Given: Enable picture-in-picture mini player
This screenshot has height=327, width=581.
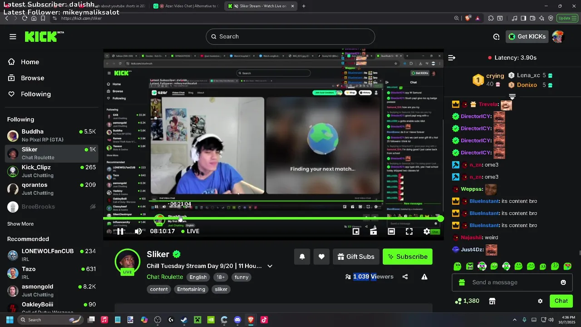Looking at the screenshot, I should point(356,232).
